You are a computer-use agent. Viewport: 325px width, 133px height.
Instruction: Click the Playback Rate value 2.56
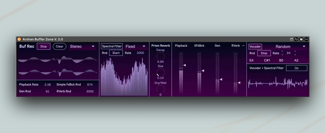click(48, 85)
